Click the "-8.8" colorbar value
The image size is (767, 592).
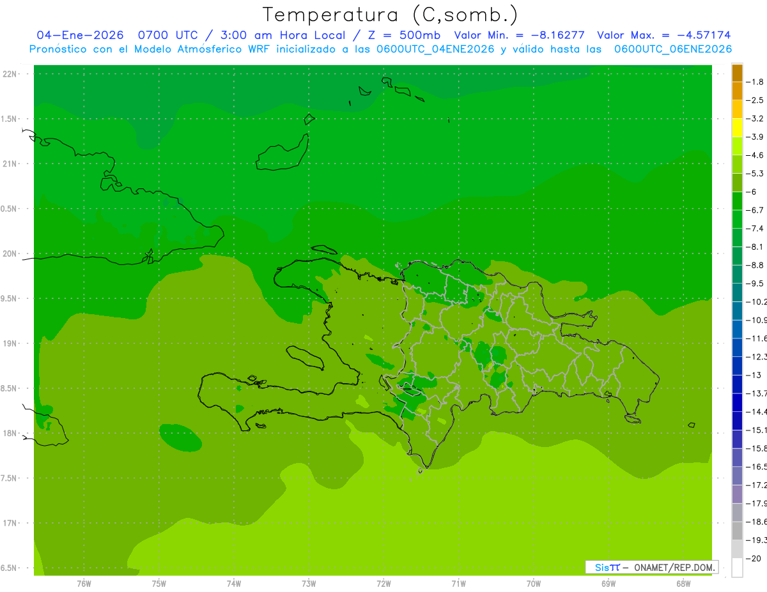click(755, 265)
